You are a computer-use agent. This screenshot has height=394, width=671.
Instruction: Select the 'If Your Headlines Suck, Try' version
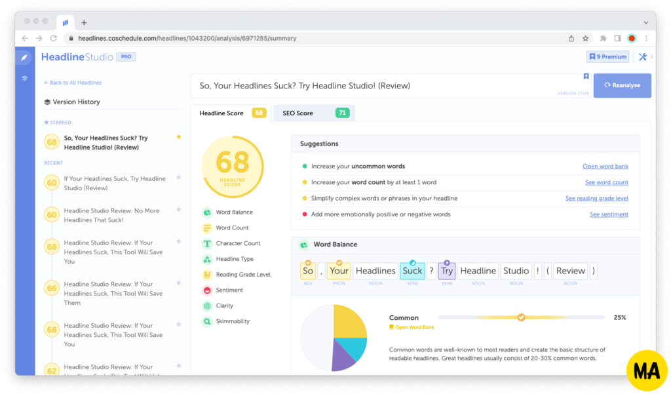pyautogui.click(x=115, y=184)
